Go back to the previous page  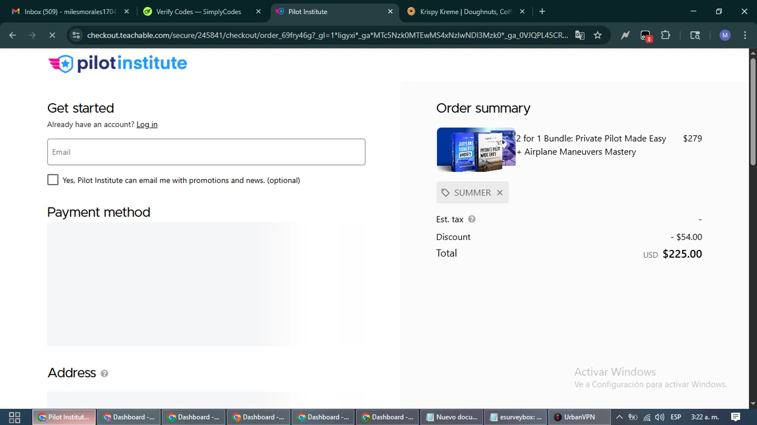(x=13, y=35)
